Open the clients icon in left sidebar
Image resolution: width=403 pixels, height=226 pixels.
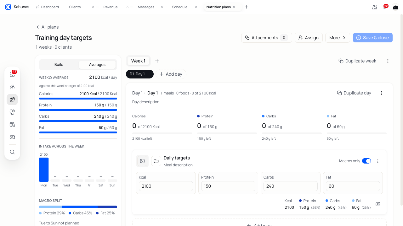point(12,87)
